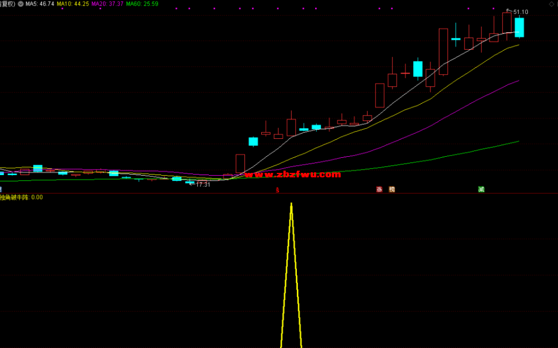Screen dimensions: 558x348
Task: Select the last cyan candlestick below 51.10
Action: pos(519,27)
